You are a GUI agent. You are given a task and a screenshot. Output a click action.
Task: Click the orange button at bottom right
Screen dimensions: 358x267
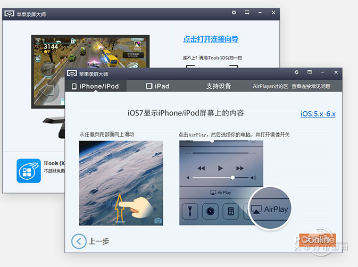tap(318, 240)
